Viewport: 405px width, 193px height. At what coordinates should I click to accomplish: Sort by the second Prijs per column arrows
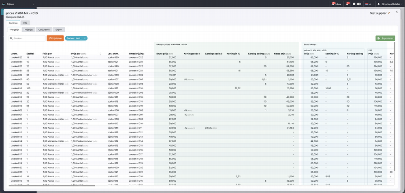[100, 53]
